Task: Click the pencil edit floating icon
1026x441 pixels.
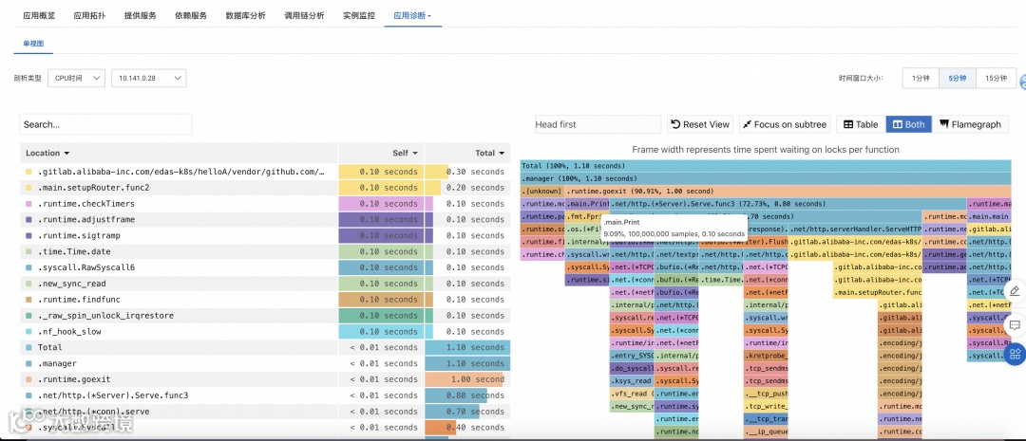Action: pos(1015,291)
